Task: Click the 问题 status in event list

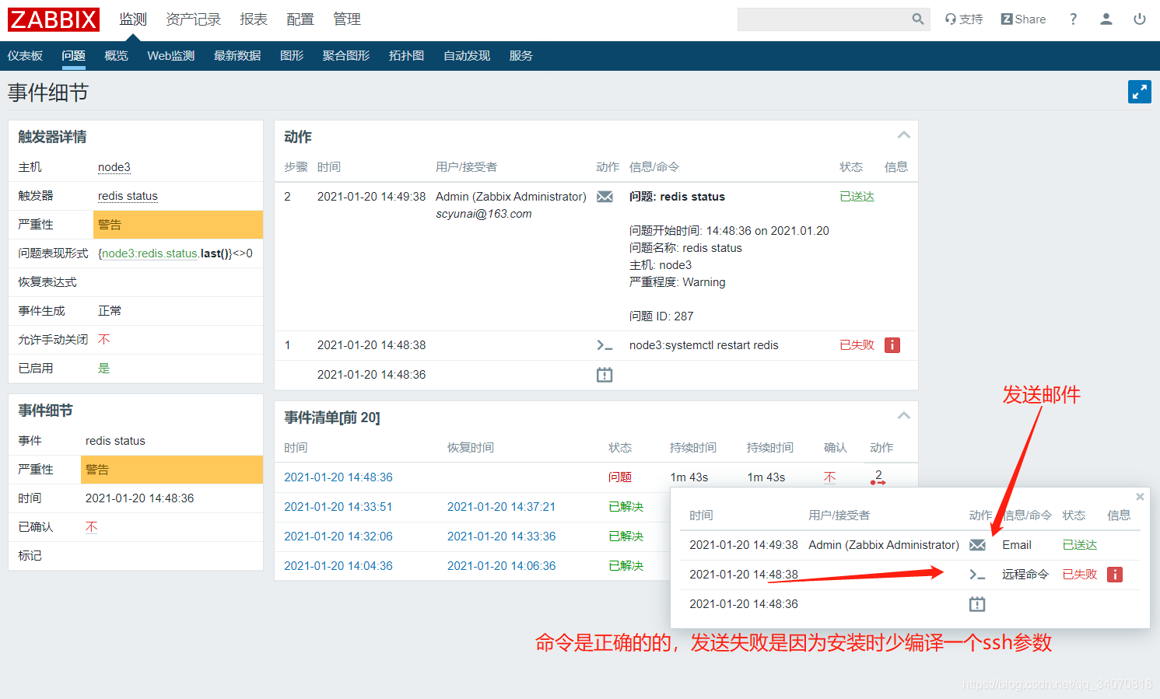Action: 620,477
